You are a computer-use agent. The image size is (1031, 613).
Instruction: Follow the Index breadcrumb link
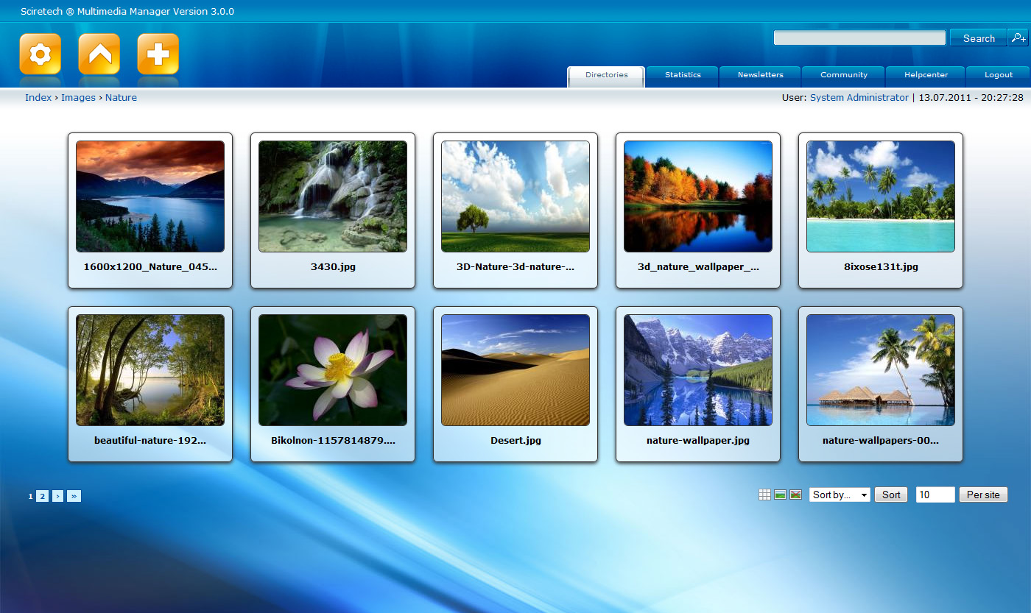click(38, 97)
